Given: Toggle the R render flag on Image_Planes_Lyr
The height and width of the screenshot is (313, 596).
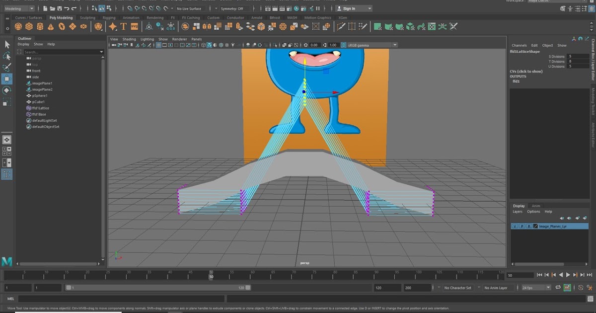Looking at the screenshot, I should 529,226.
